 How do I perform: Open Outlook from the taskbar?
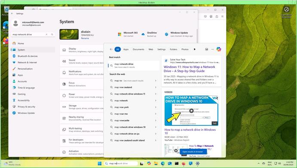click(x=170, y=163)
